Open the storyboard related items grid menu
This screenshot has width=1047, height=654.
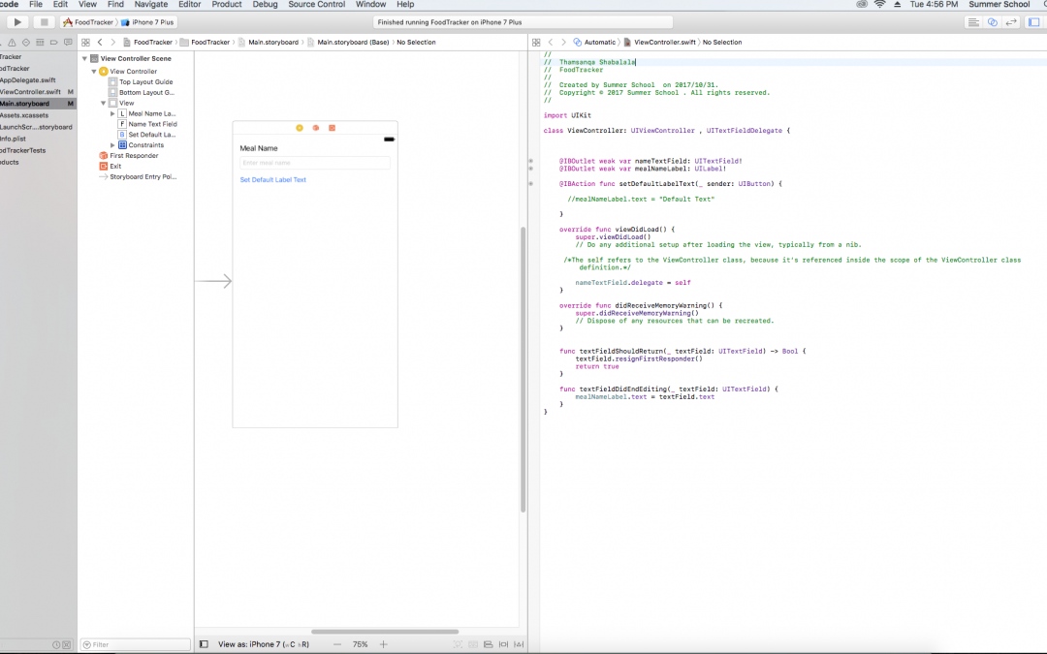(85, 42)
